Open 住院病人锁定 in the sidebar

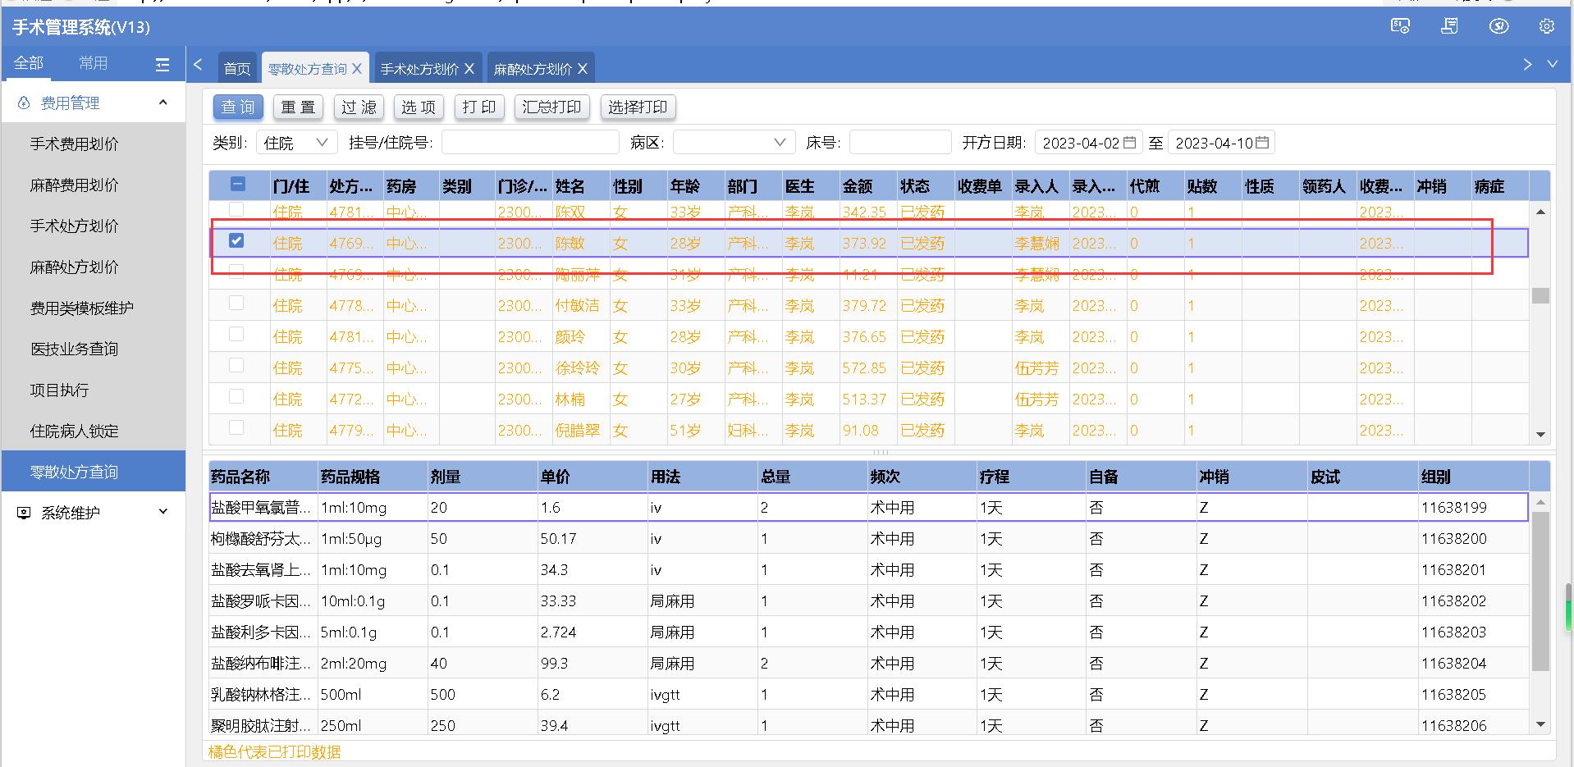click(94, 431)
